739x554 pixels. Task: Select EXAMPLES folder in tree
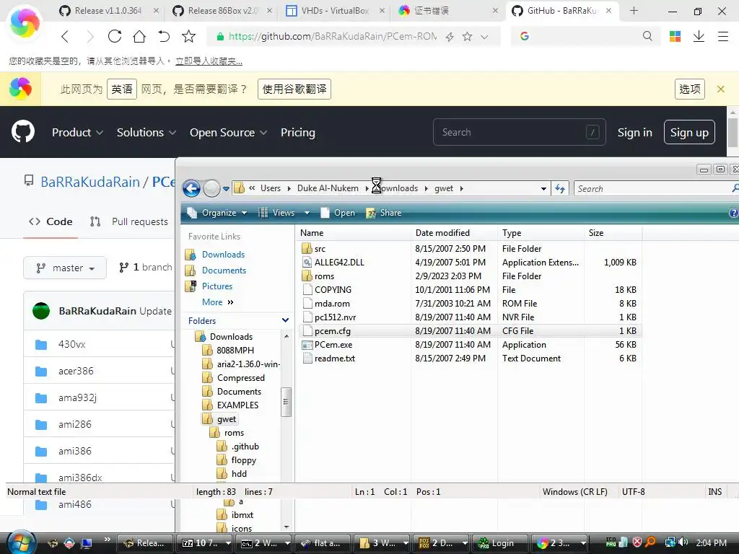click(x=237, y=405)
